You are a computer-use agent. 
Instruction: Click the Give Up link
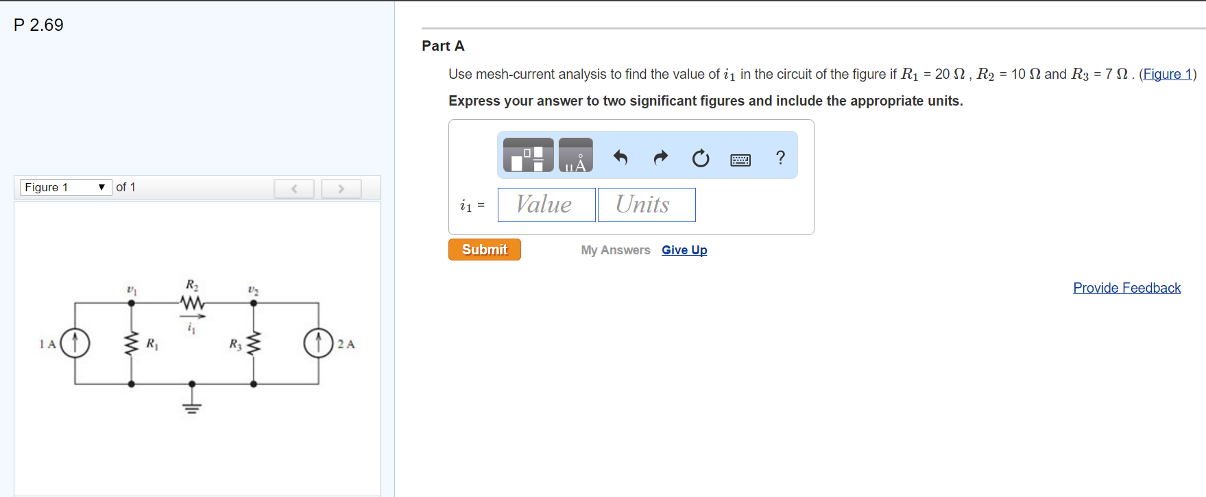pyautogui.click(x=684, y=250)
